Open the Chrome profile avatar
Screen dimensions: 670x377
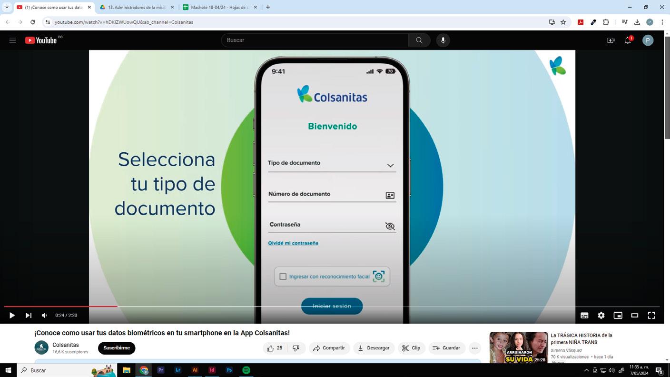[x=650, y=22]
